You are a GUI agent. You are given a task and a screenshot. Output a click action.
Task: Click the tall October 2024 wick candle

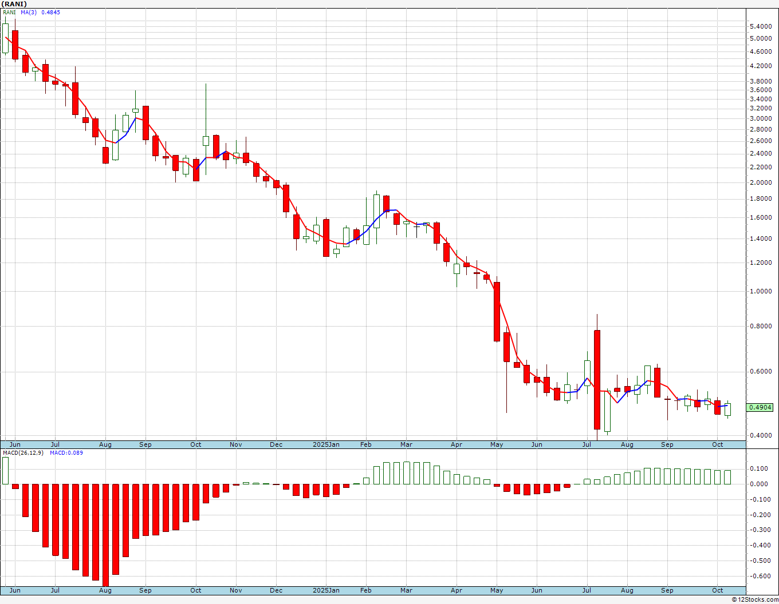point(206,129)
